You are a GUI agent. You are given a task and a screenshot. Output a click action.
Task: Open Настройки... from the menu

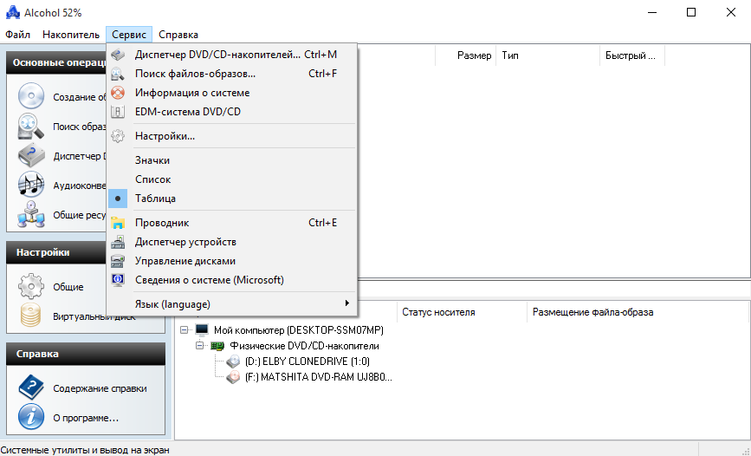[x=232, y=136]
